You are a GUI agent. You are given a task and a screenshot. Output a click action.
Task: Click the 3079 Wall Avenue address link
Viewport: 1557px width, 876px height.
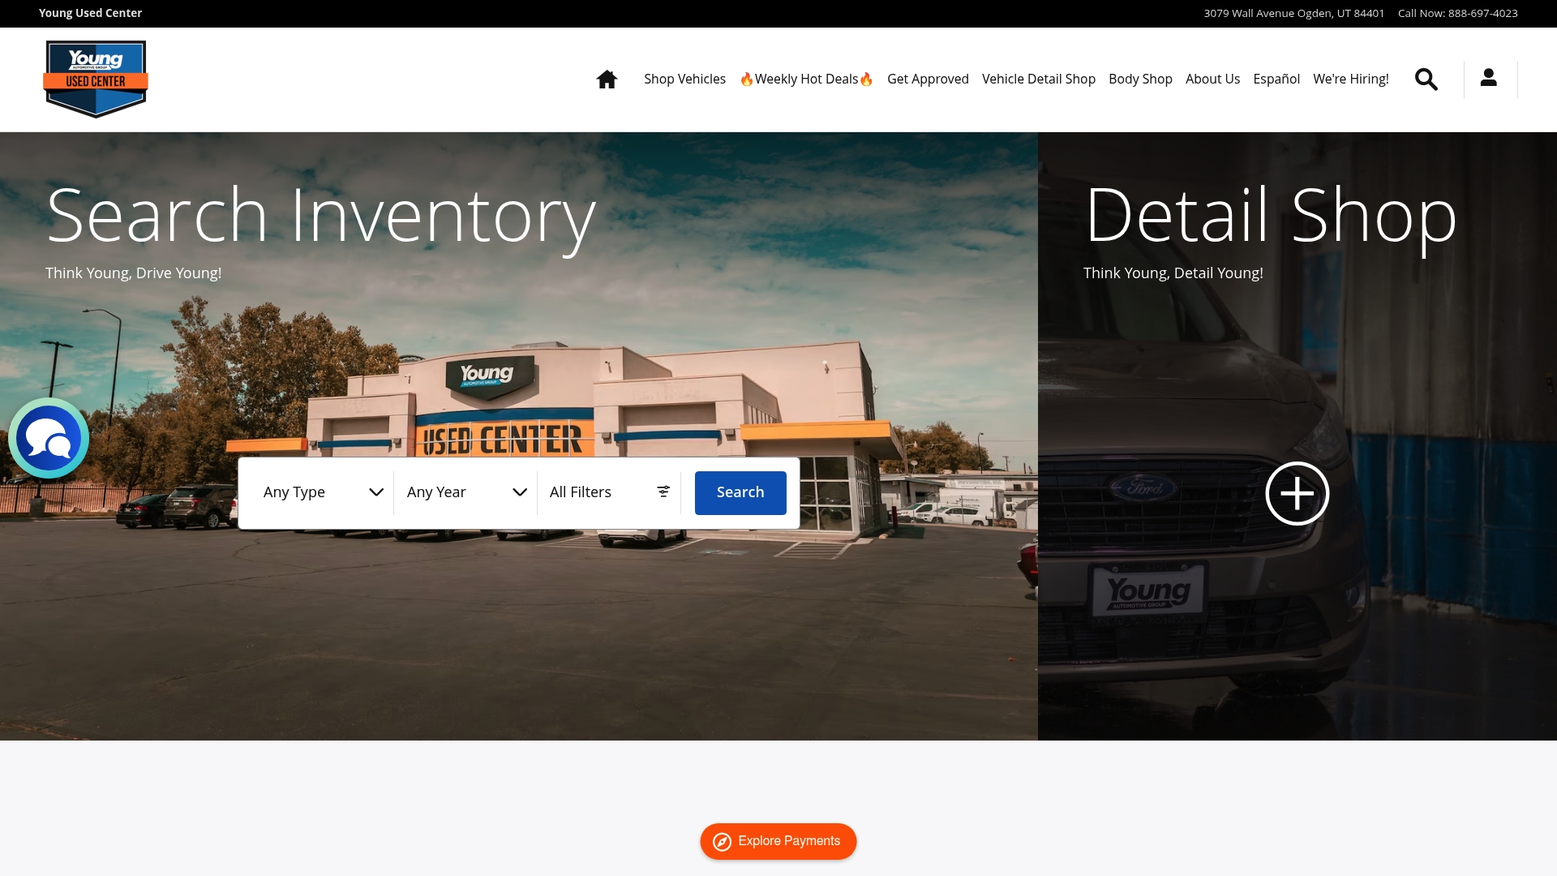coord(1293,13)
